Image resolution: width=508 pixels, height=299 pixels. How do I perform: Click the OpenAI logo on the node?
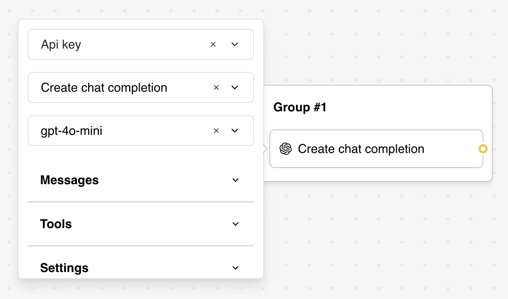(x=285, y=149)
